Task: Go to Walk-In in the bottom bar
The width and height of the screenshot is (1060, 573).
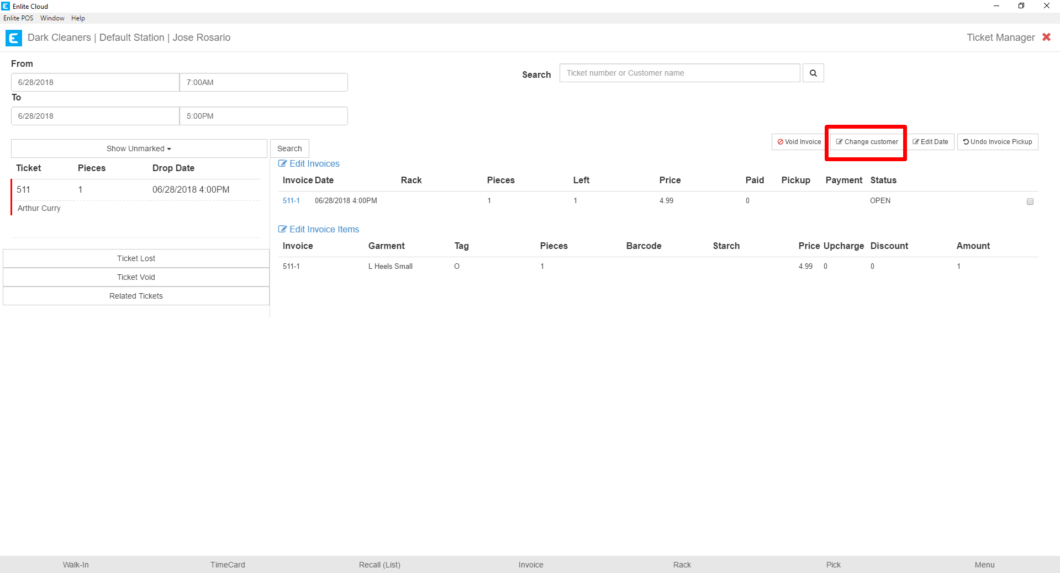Action: coord(76,565)
